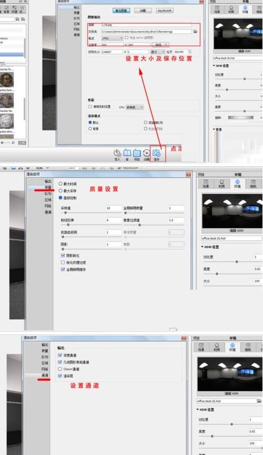
Task: Select 输出 (Output) item in quality-settings dialog sidebar
Action: pyautogui.click(x=48, y=181)
